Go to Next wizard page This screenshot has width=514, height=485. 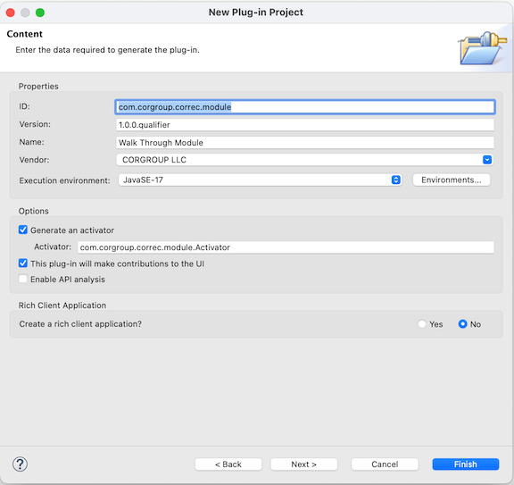coord(304,464)
